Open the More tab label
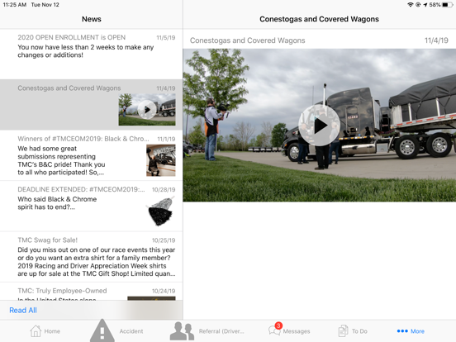This screenshot has height=342, width=456. [x=417, y=331]
